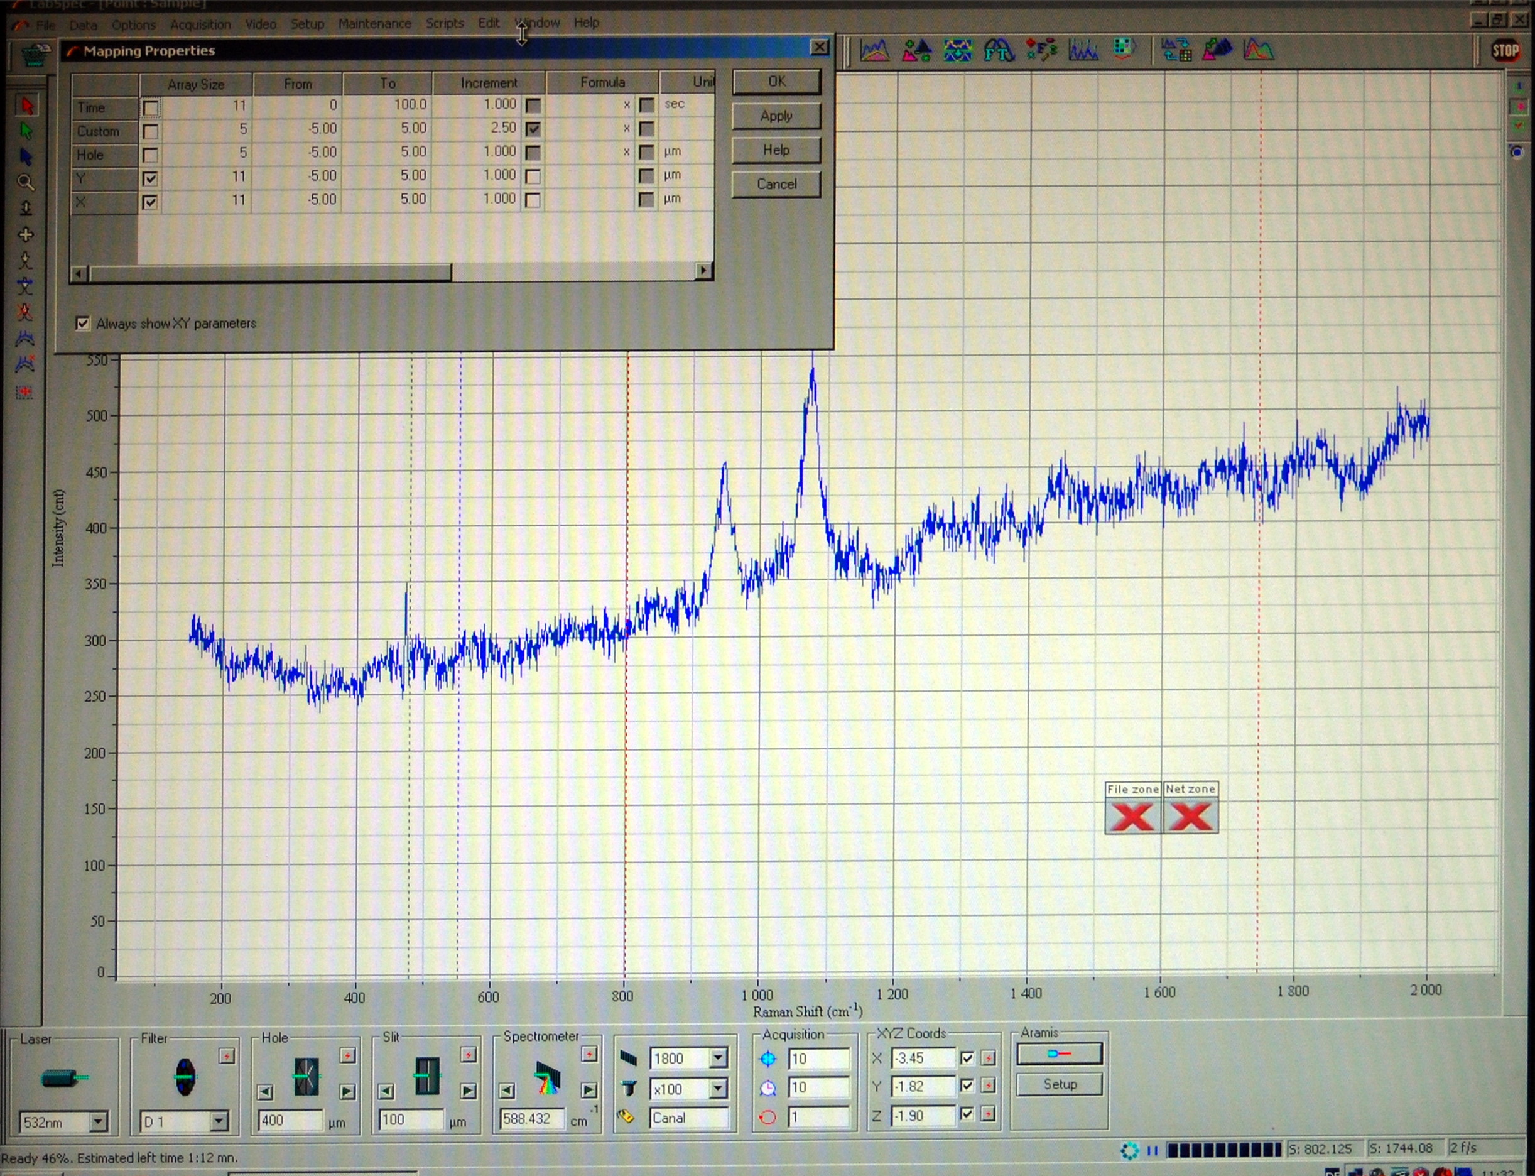Screen dimensions: 1535x1176
Task: Click the File zone red X
Action: [1132, 816]
